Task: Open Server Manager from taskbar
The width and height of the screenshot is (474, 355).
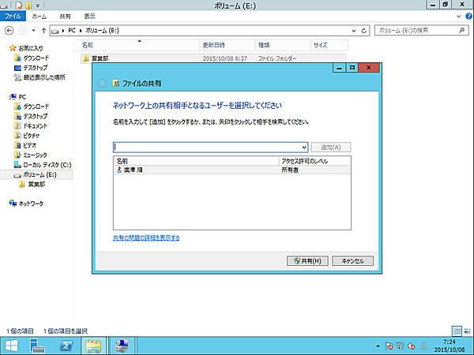Action: pyautogui.click(x=37, y=346)
